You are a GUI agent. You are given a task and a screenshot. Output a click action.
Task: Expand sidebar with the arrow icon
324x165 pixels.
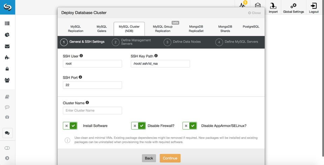click(7, 158)
